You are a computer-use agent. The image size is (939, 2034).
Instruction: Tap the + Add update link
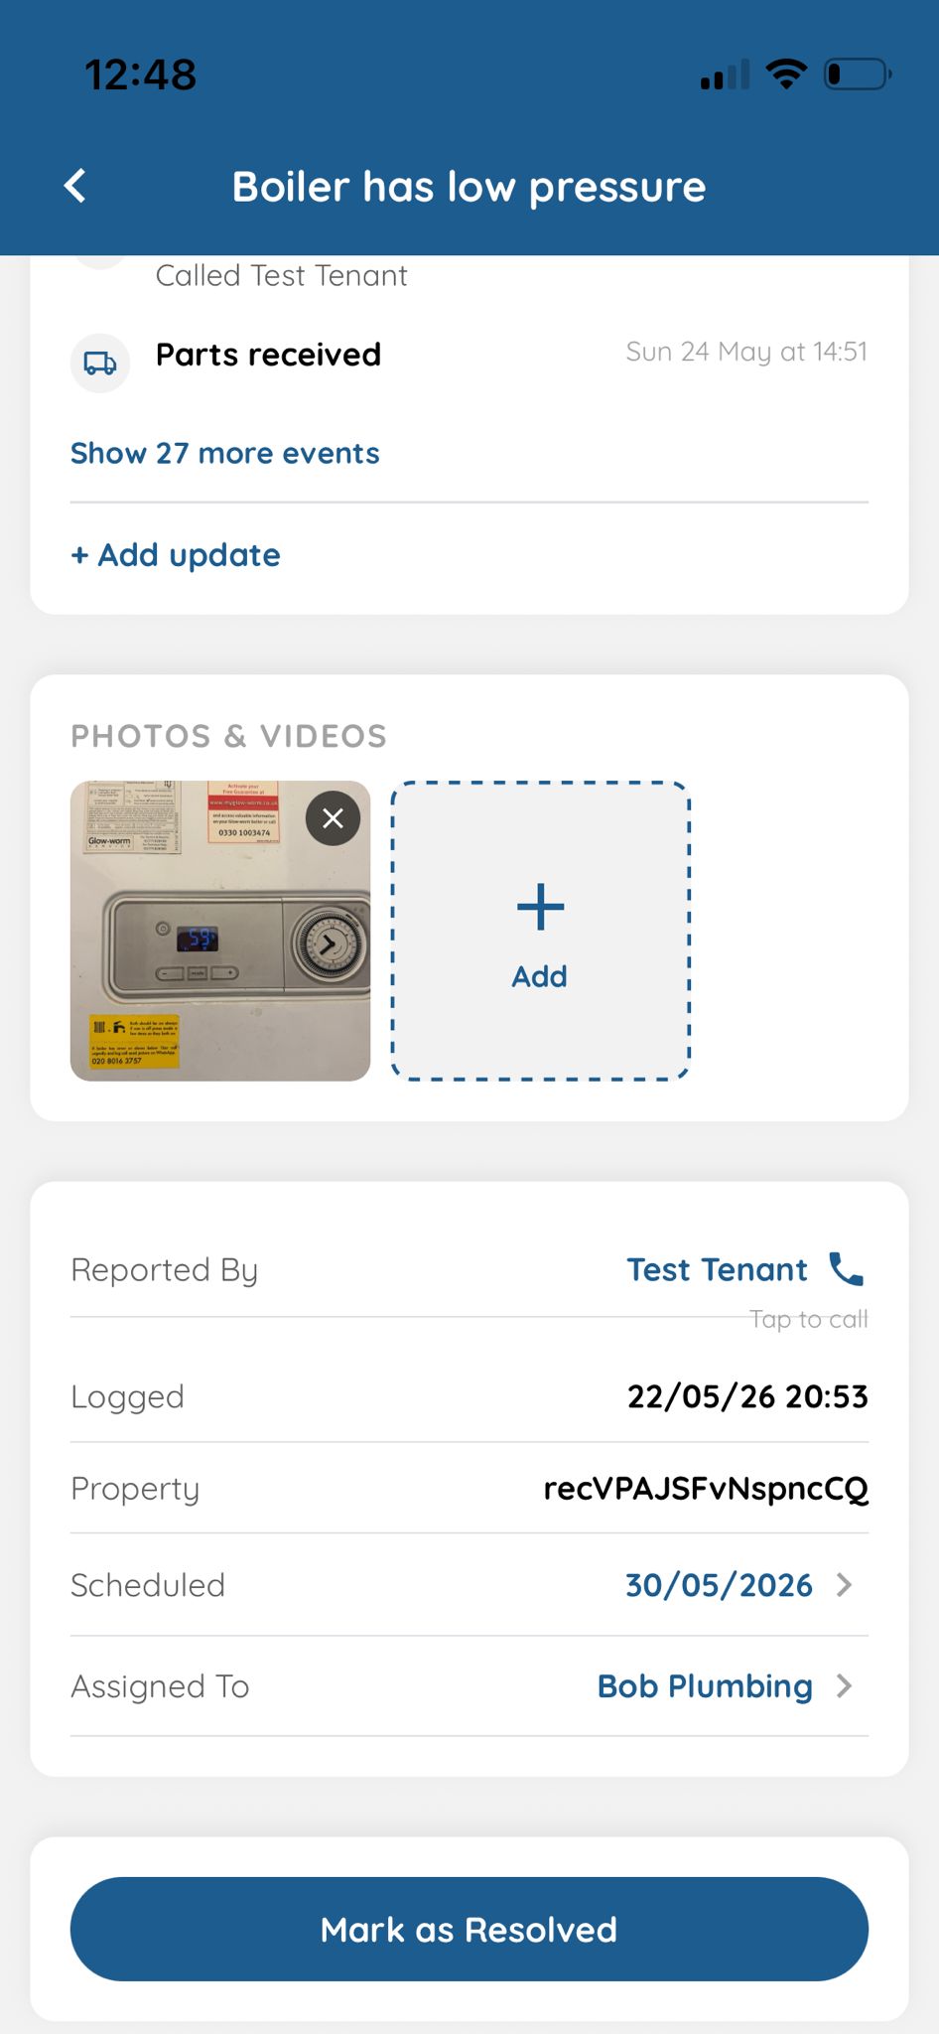176,555
